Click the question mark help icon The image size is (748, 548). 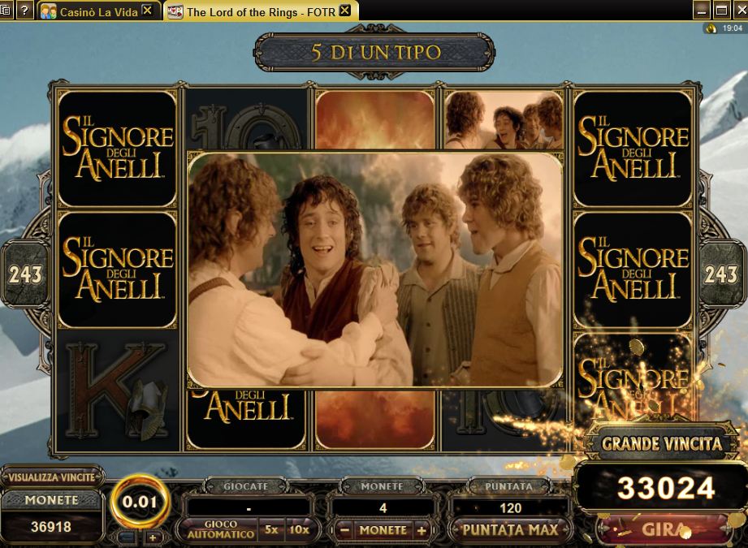click(24, 10)
